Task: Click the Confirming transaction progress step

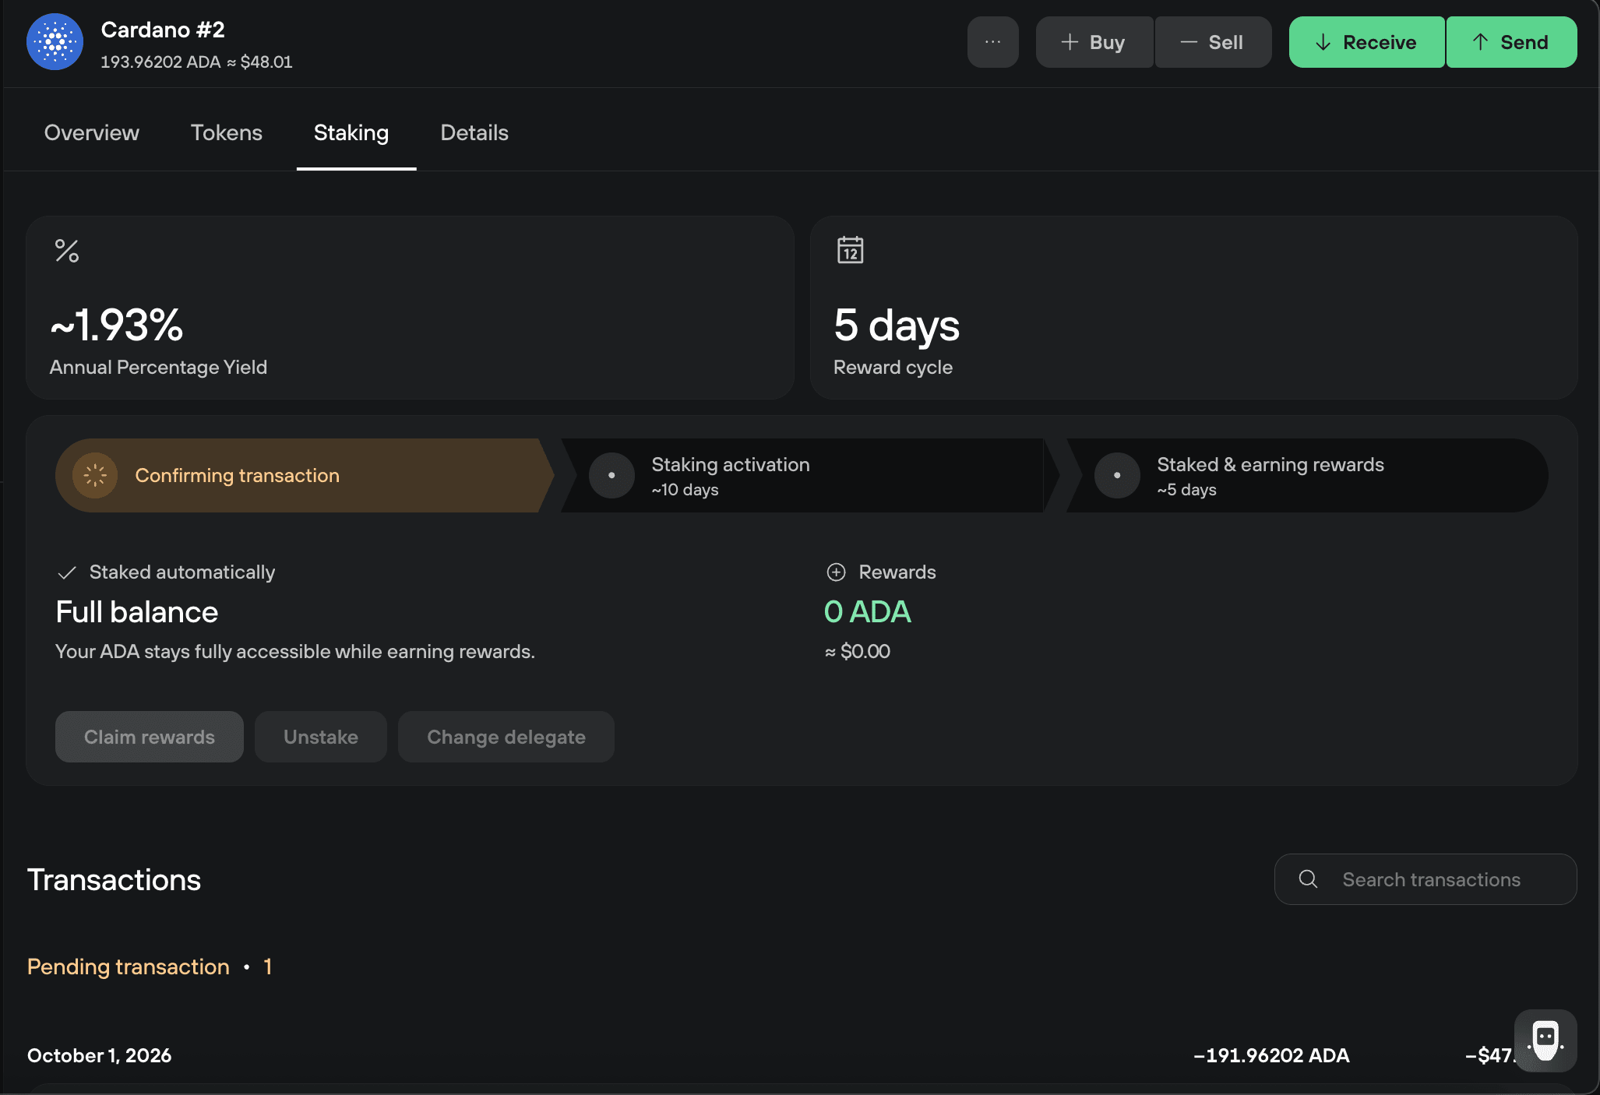Action: coord(304,475)
